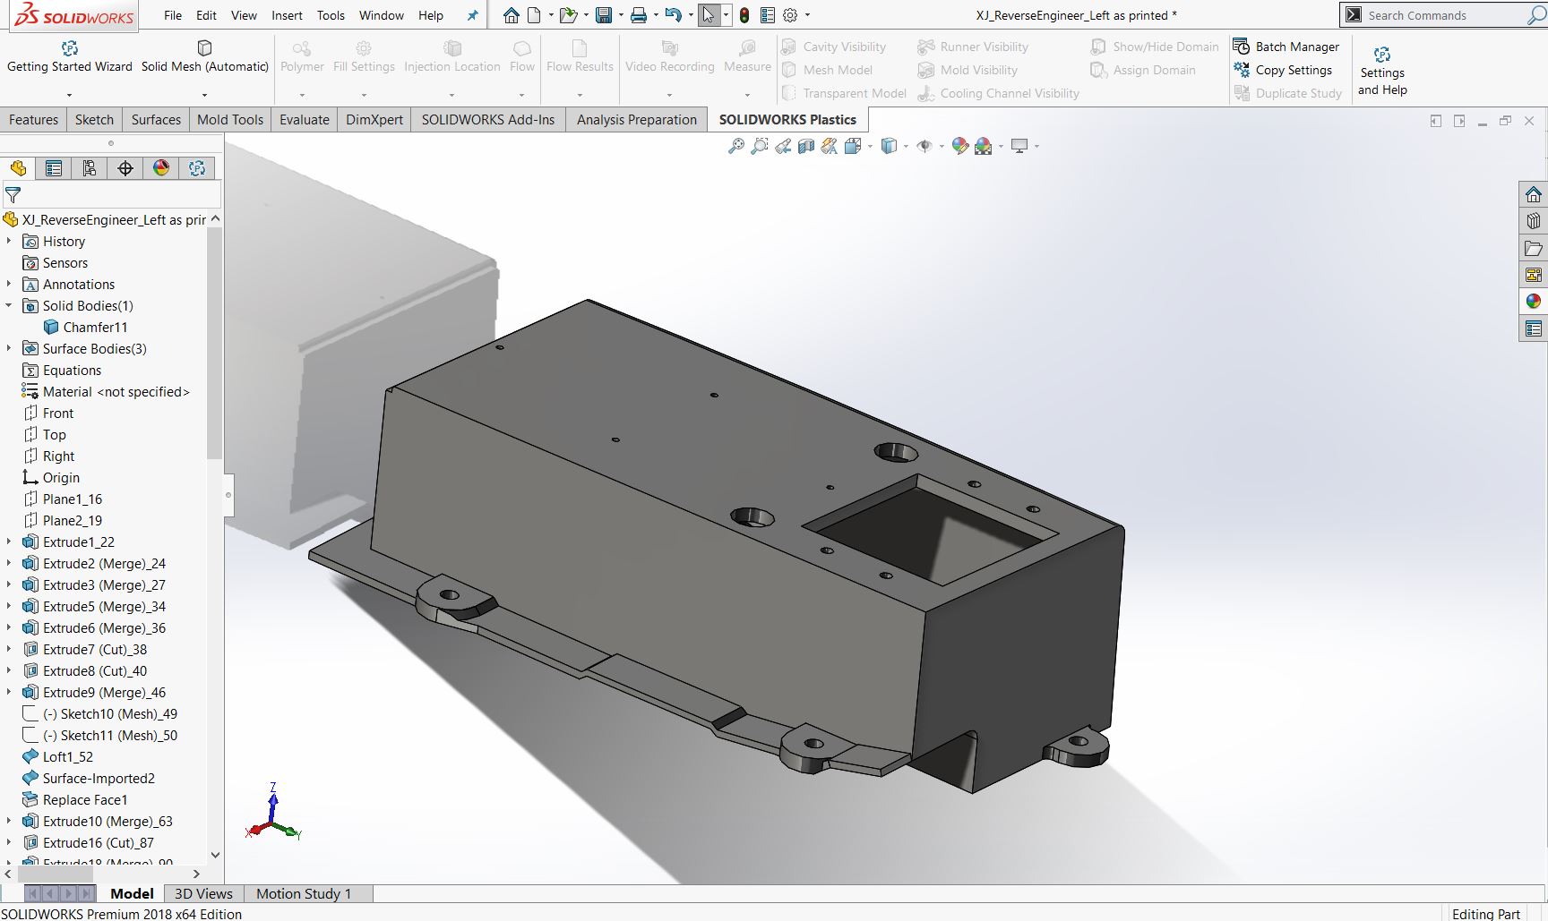Switch to the PropertyManager tab
Image resolution: width=1548 pixels, height=921 pixels.
coord(54,168)
